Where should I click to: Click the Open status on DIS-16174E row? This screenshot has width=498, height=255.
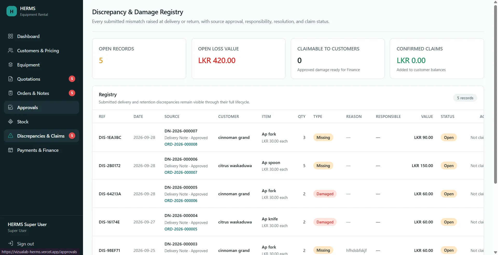(x=449, y=222)
